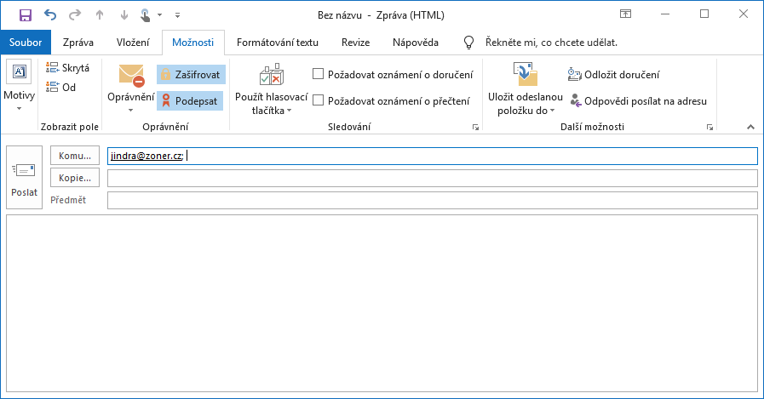
Task: Click the Použít hlasovací tlačítka icon
Action: (x=271, y=76)
